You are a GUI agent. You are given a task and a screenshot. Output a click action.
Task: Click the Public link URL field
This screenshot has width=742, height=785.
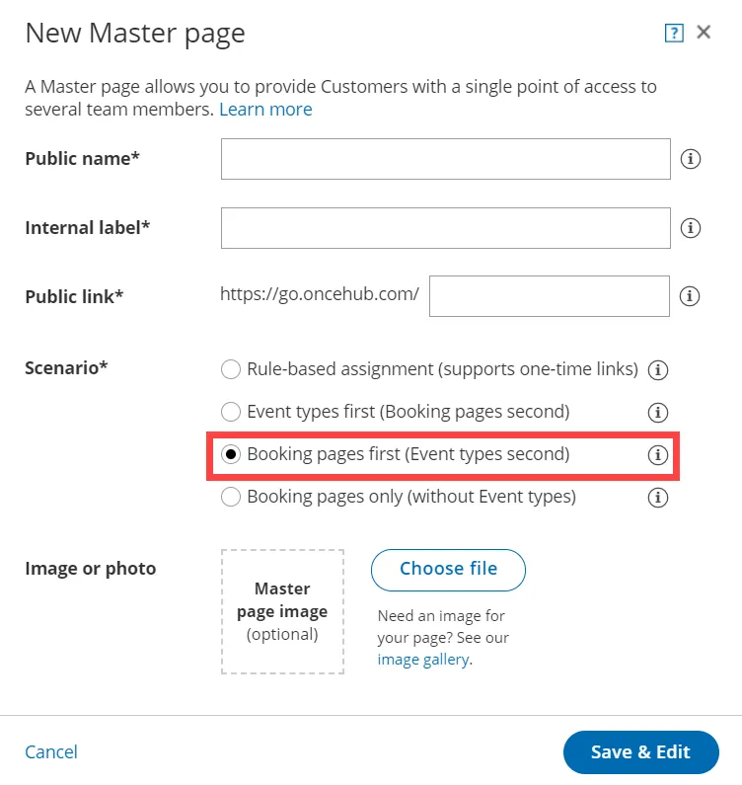(550, 296)
